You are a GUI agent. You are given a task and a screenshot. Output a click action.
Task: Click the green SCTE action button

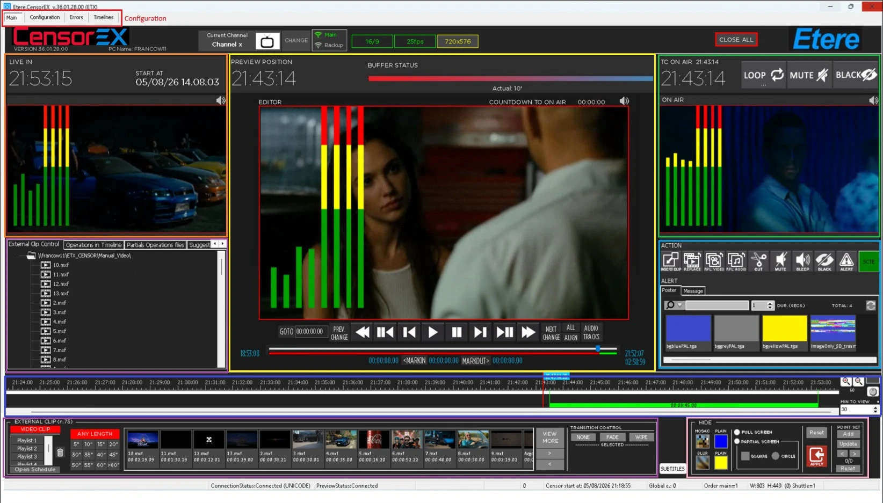[868, 261]
